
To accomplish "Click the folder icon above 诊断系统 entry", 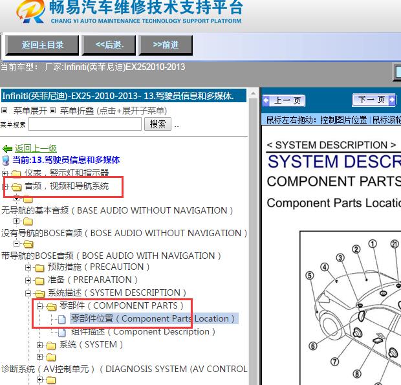I will coord(51,357).
